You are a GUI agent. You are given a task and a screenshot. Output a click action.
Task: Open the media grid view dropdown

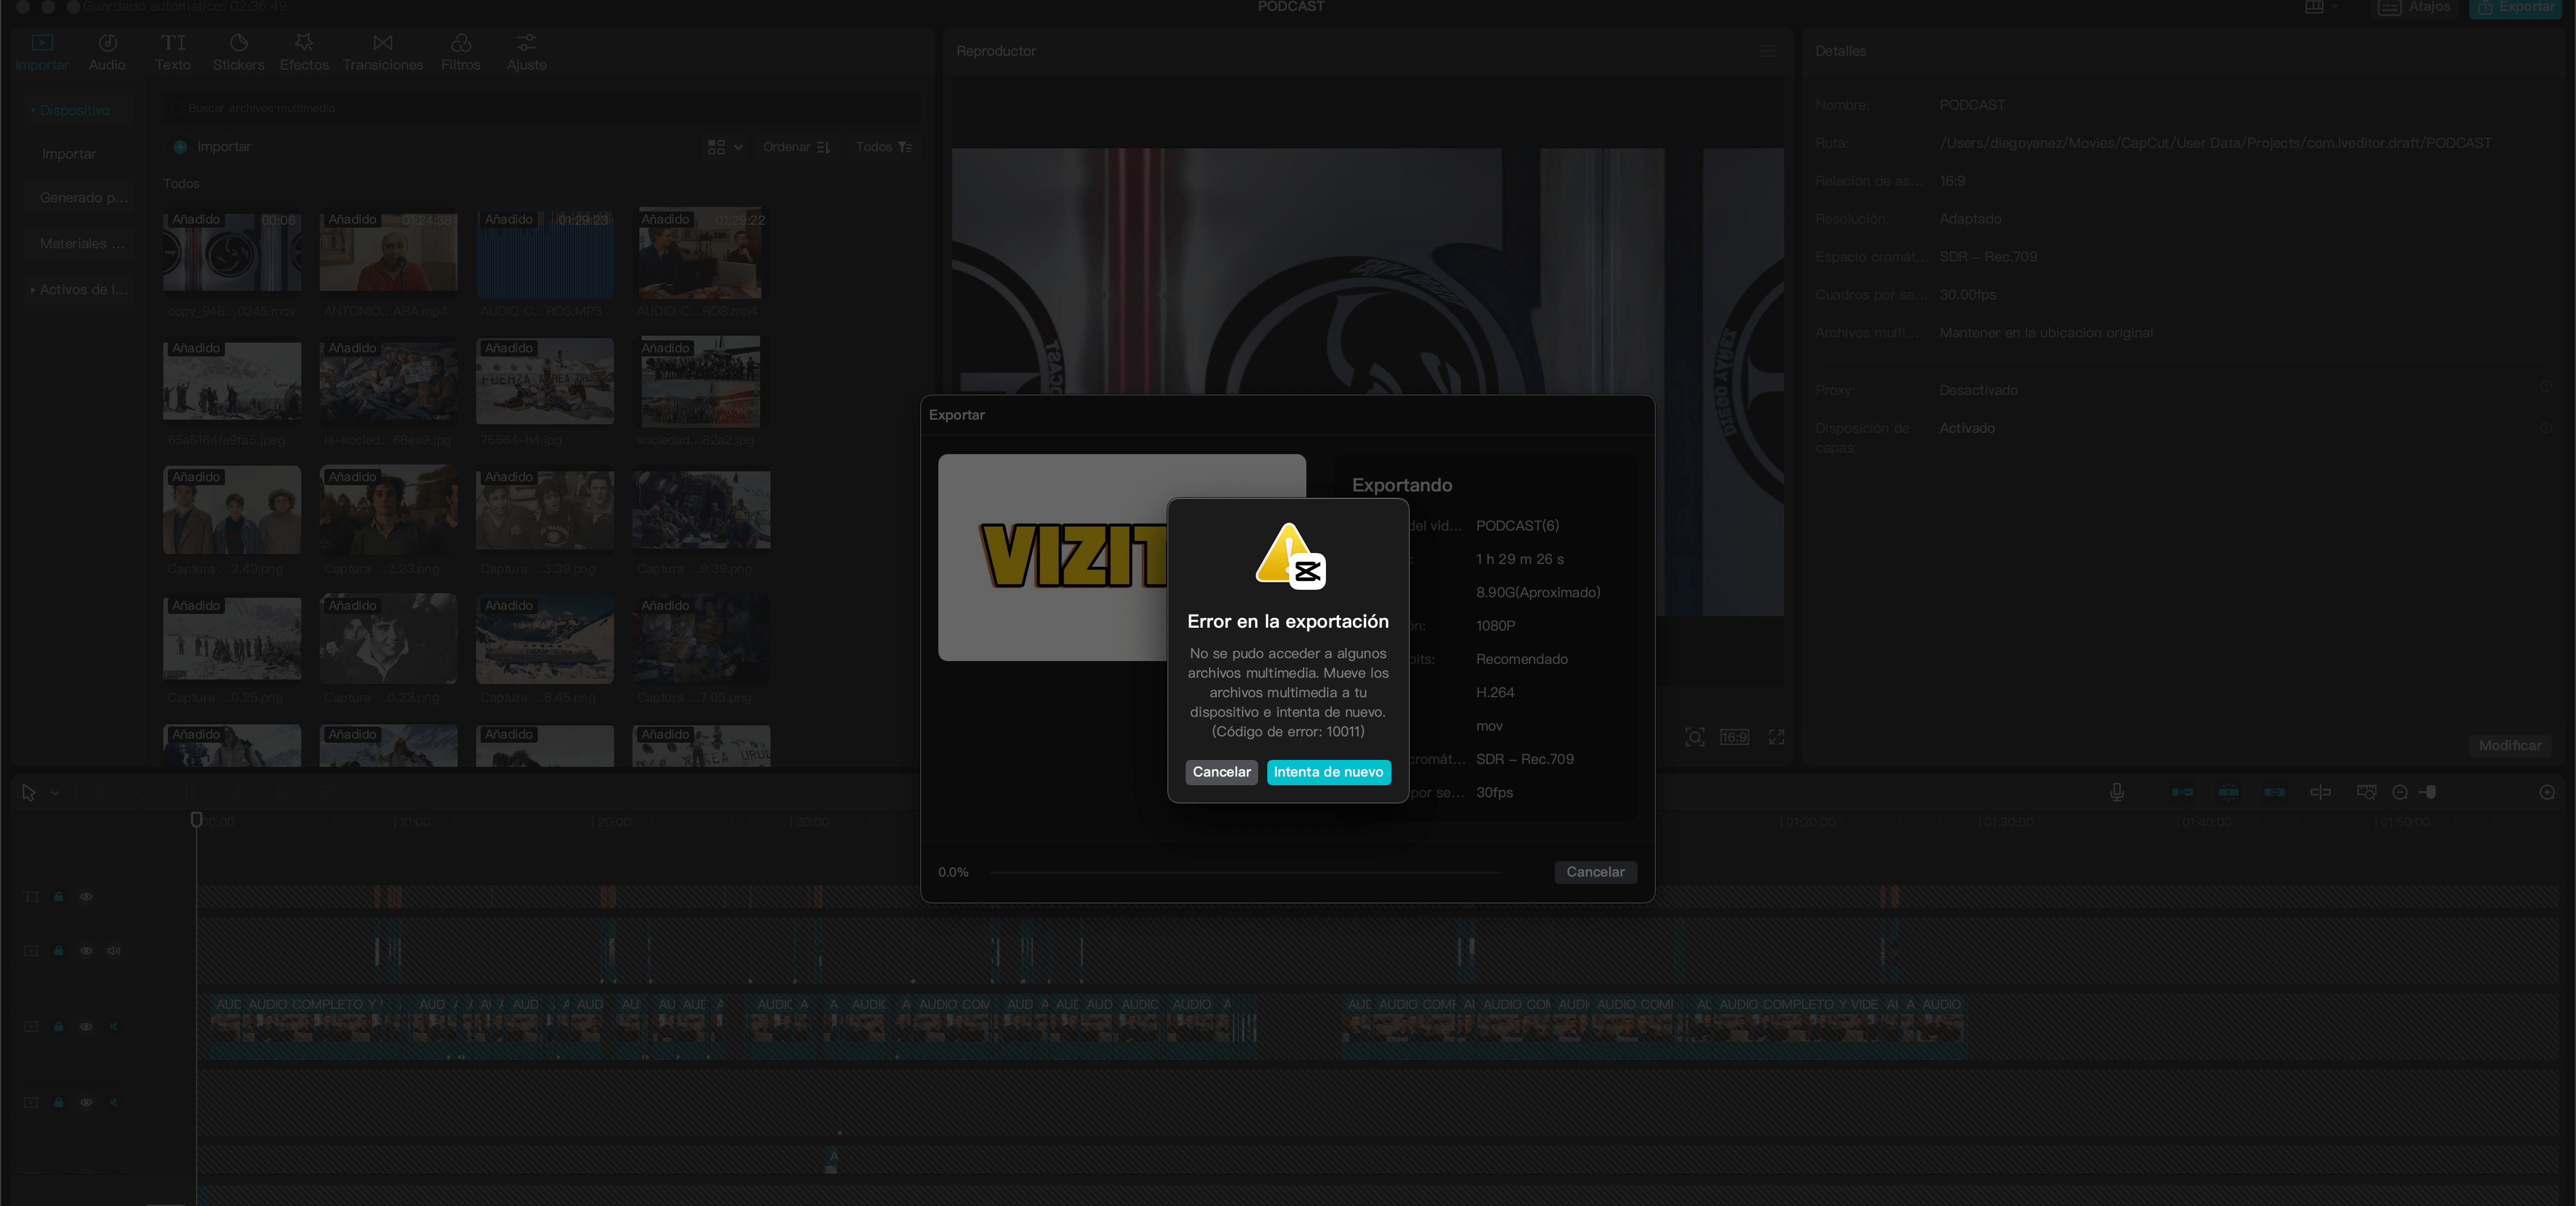click(725, 147)
